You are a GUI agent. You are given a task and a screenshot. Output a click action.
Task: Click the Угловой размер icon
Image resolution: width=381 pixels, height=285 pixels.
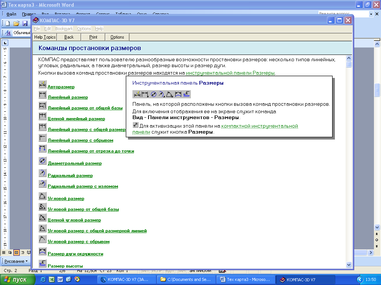pyautogui.click(x=42, y=196)
